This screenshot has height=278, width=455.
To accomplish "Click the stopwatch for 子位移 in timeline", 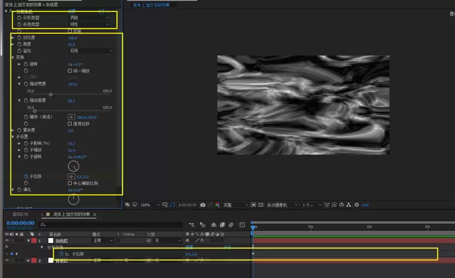I will coord(61,254).
